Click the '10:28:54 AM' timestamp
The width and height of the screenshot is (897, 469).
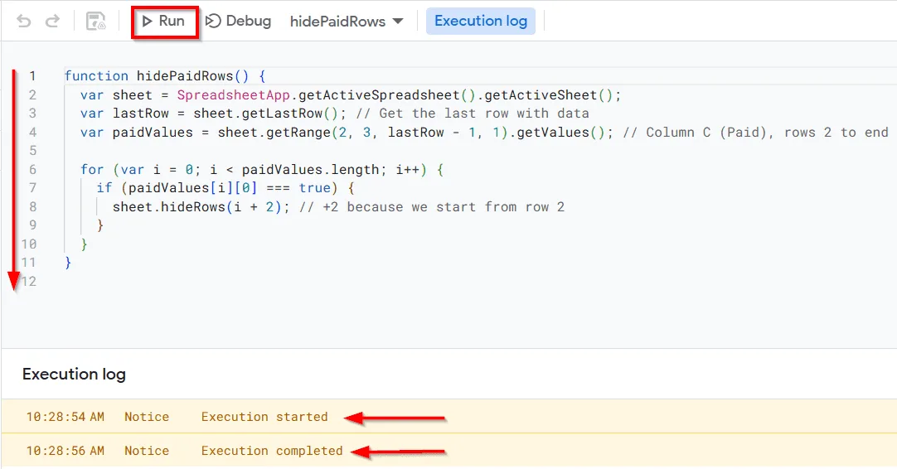tap(65, 417)
